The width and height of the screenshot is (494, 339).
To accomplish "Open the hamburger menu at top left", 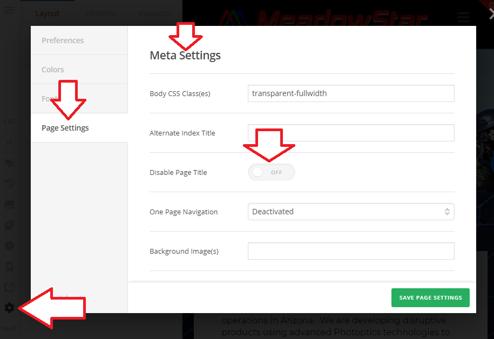I will click(9, 10).
